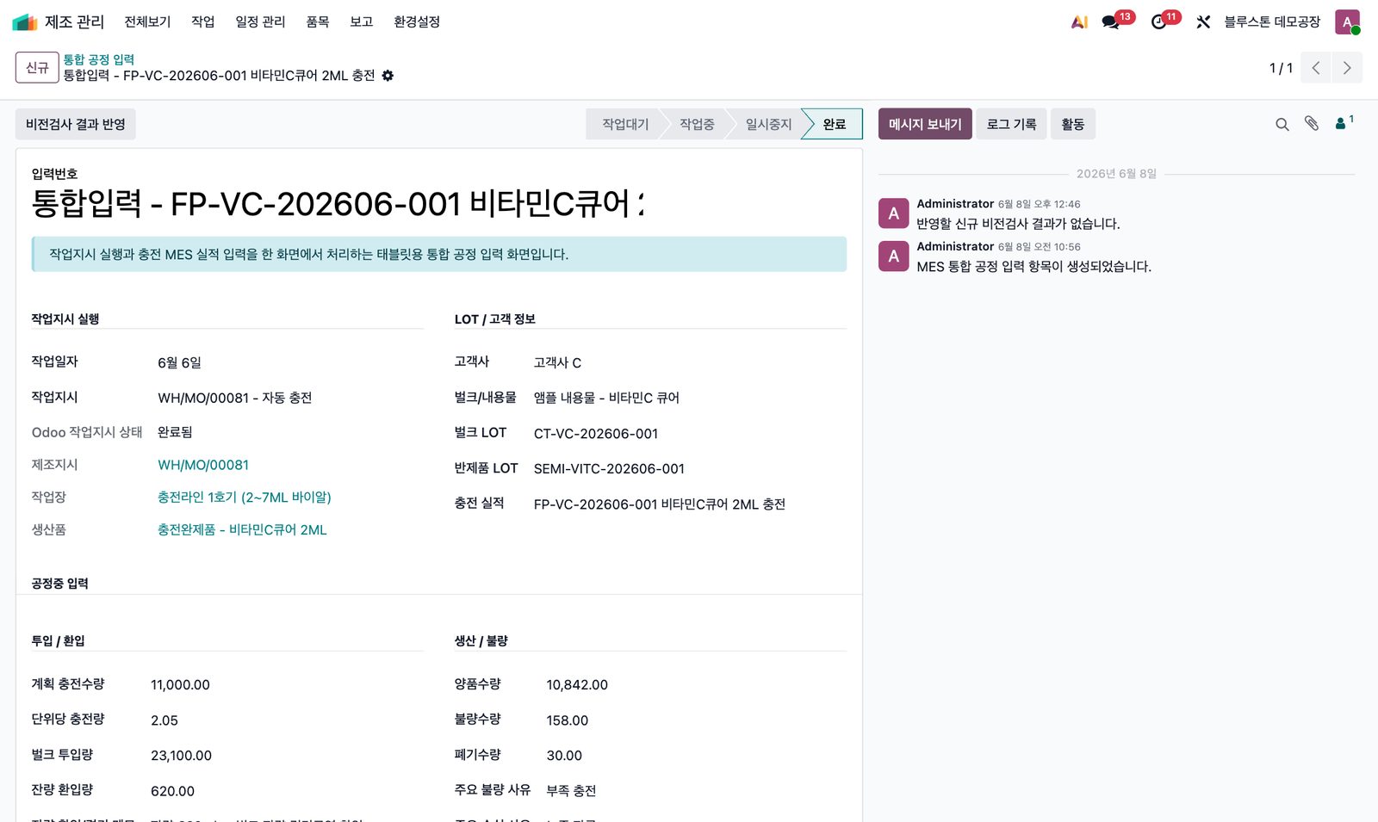Viewport: 1378px width, 822px height.
Task: Open the AI assistant icon
Action: (1079, 22)
